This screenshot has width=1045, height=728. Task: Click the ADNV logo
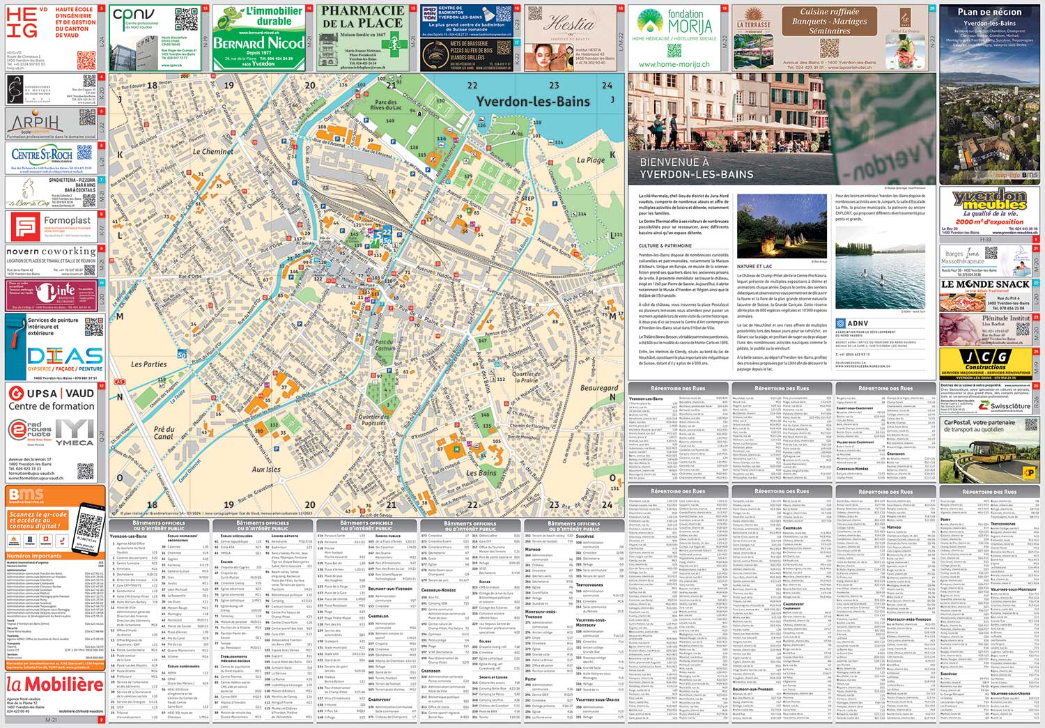pos(853,323)
